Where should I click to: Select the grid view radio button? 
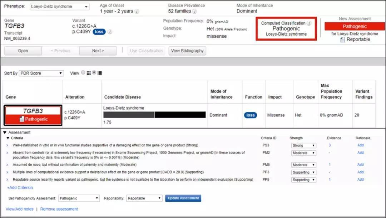[x=83, y=73]
